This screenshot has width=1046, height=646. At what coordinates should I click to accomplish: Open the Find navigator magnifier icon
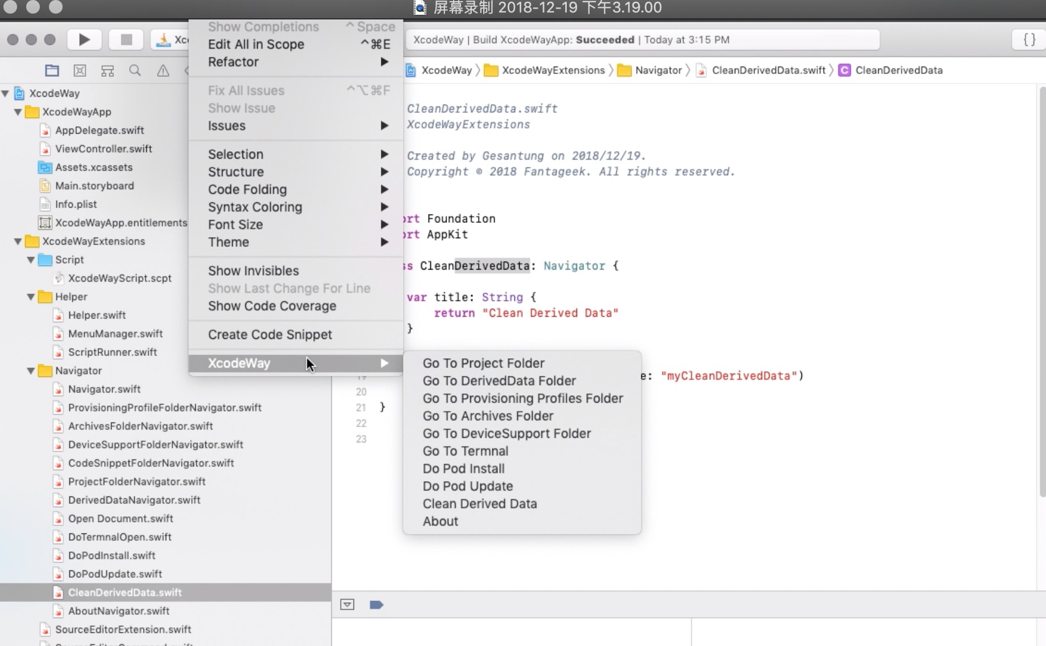tap(135, 71)
